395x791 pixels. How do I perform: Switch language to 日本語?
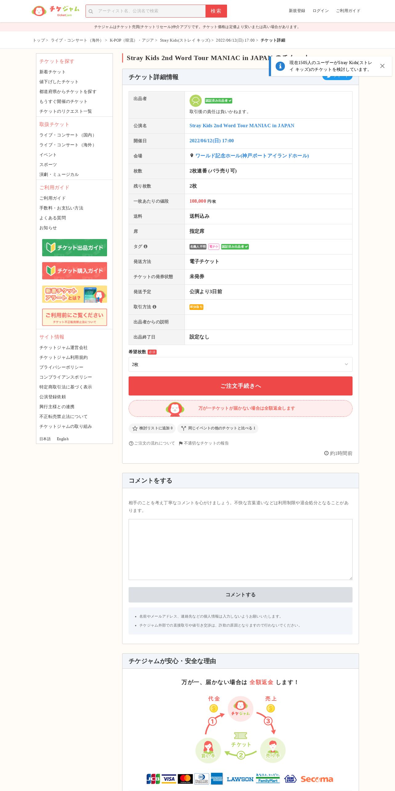tap(45, 439)
